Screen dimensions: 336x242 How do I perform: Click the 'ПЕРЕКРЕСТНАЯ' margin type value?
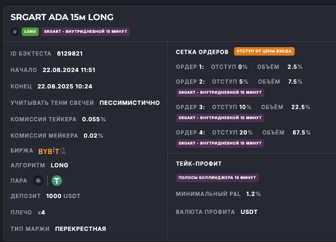pyautogui.click(x=81, y=229)
